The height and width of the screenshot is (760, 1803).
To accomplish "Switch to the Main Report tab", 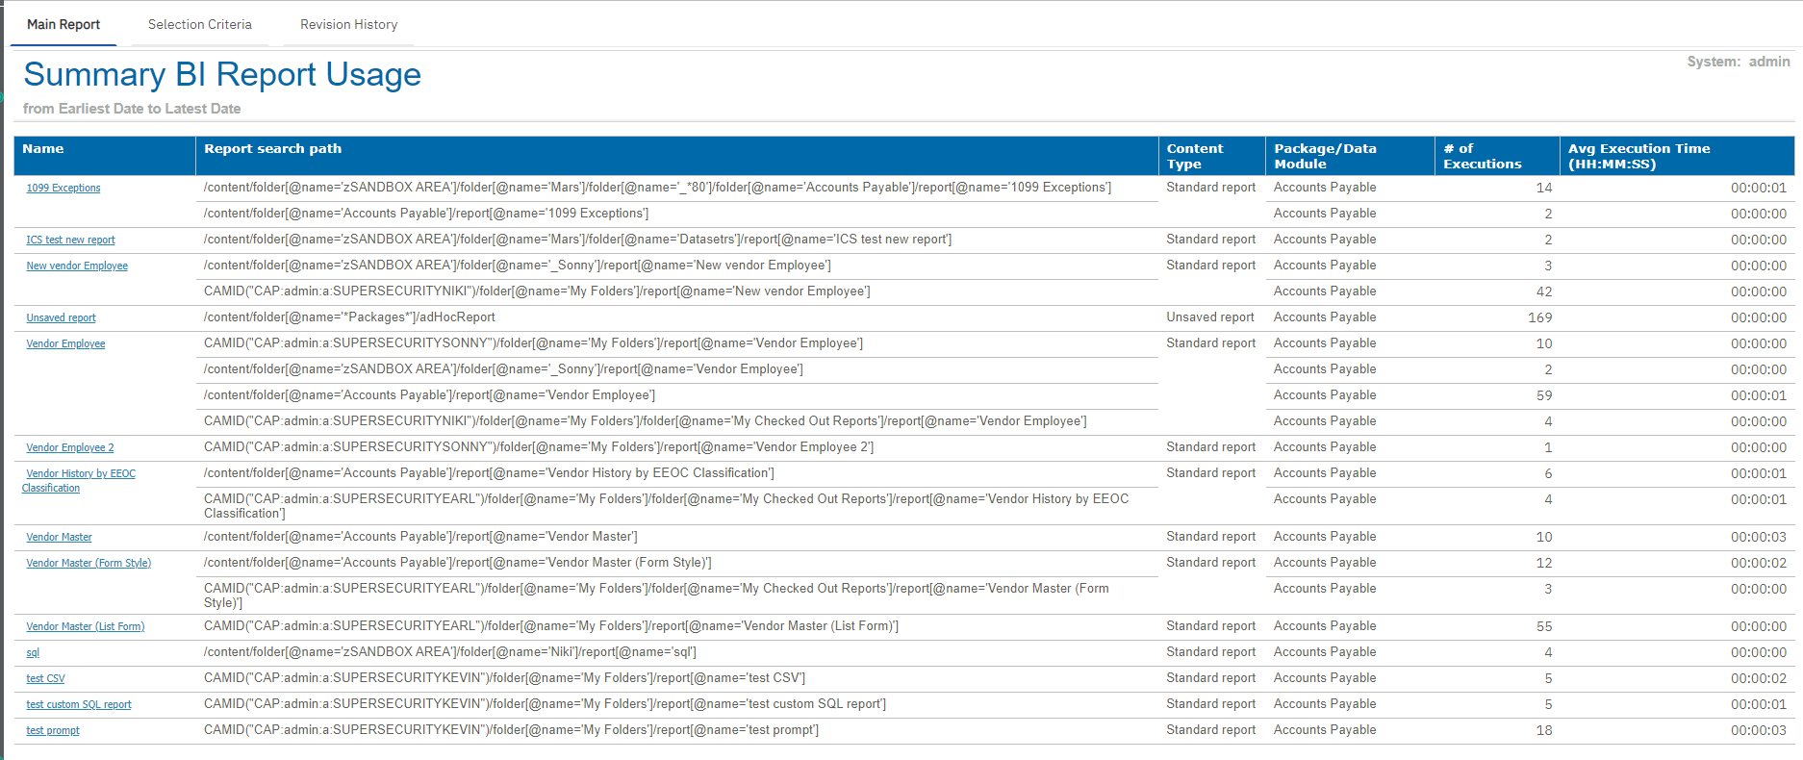I will (x=63, y=25).
